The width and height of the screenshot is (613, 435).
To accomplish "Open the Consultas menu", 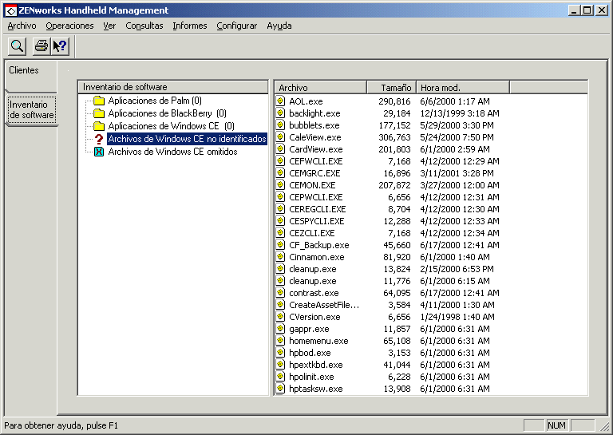I will pyautogui.click(x=144, y=26).
